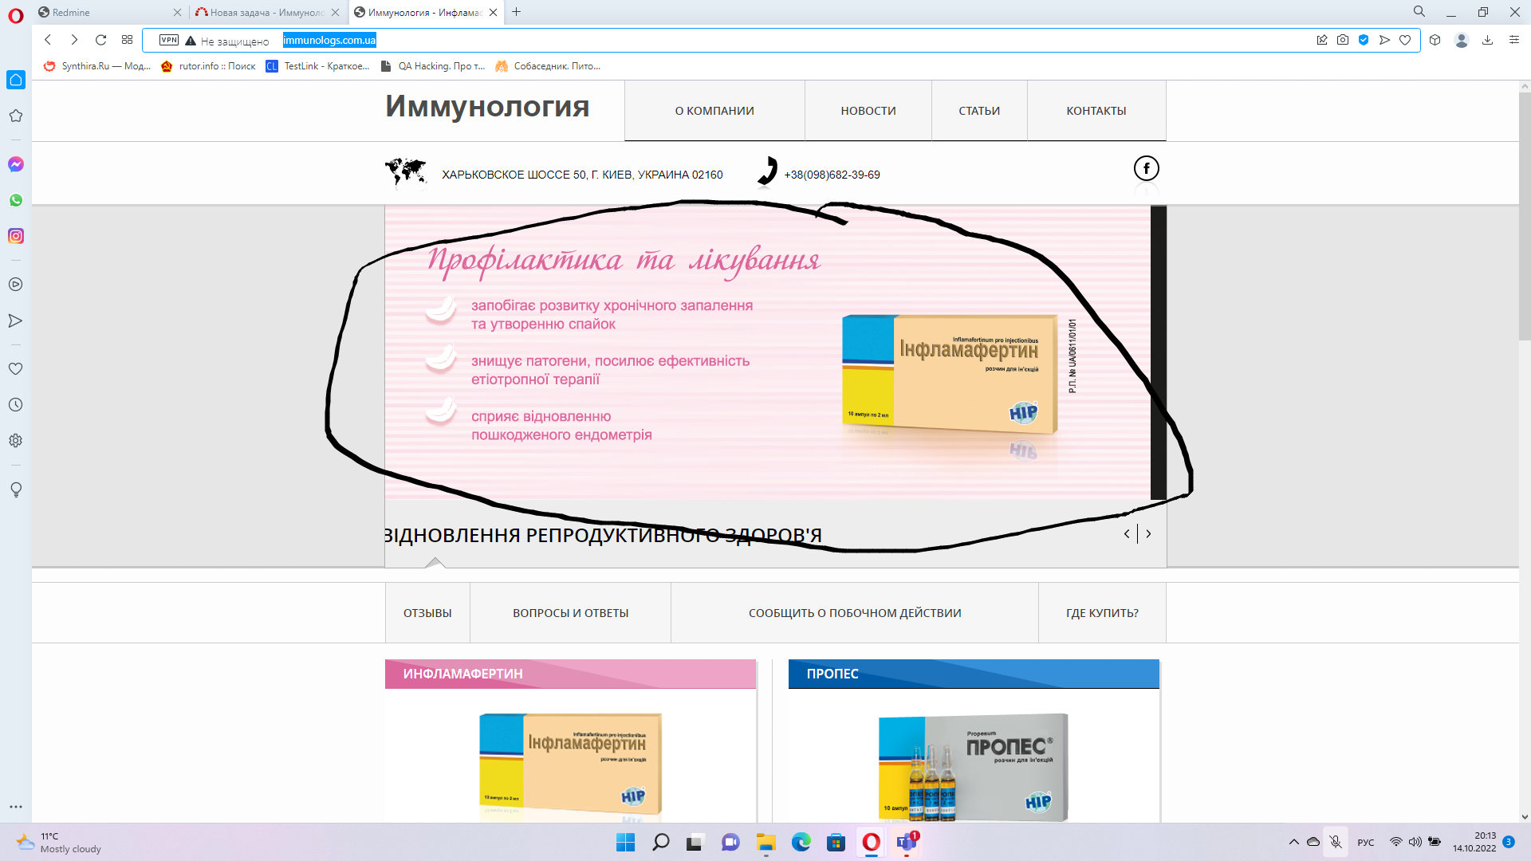Viewport: 1531px width, 861px height.
Task: Open Opera sidebar settings gear
Action: point(16,441)
